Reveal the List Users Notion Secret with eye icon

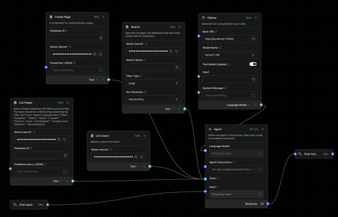click(142, 157)
